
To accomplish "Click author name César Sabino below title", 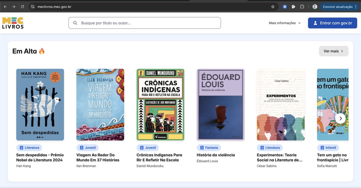I will tap(267, 166).
